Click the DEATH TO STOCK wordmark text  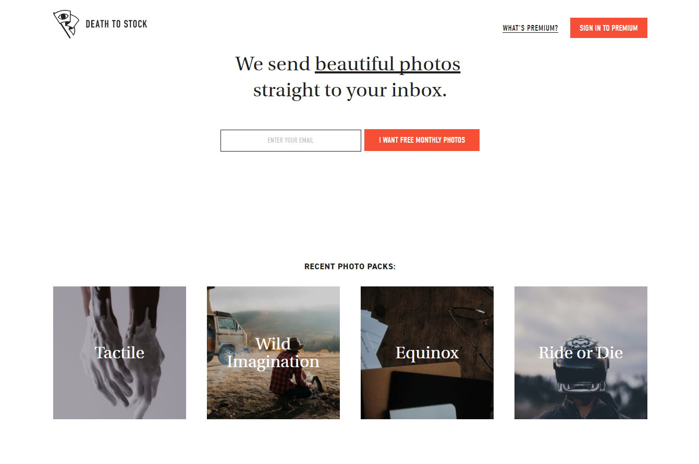point(116,24)
